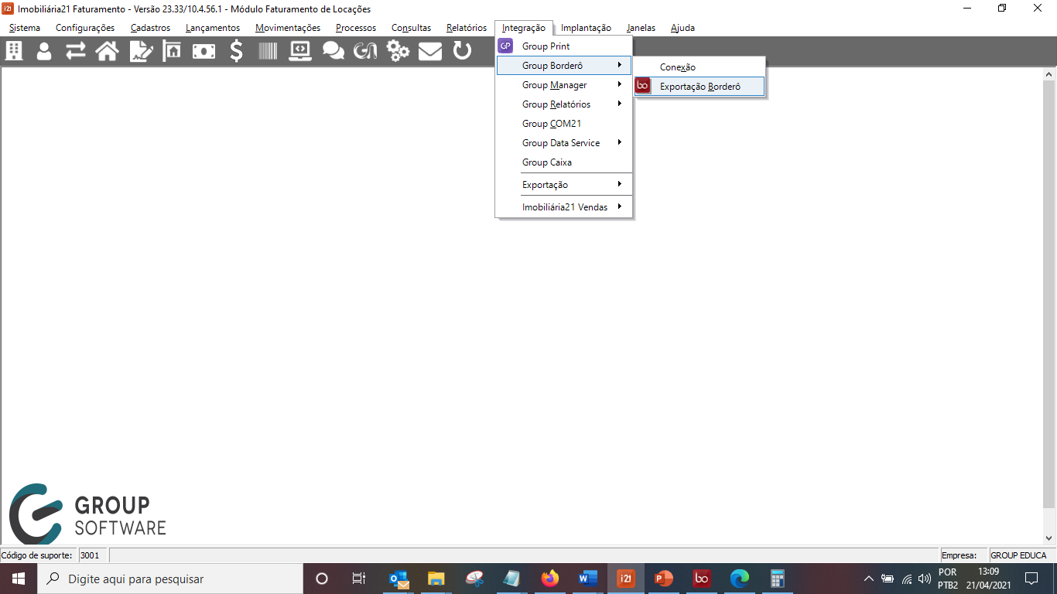Expand the Imobiliária21 Vendas submenu
The width and height of the screenshot is (1057, 594).
click(x=564, y=207)
